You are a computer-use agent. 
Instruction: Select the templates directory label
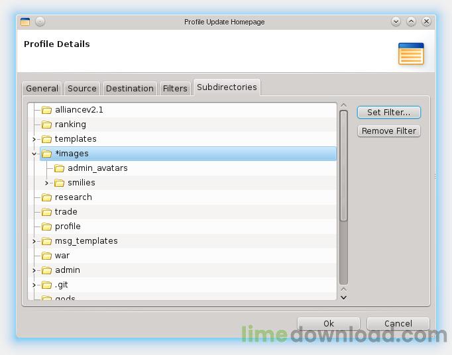(x=76, y=139)
